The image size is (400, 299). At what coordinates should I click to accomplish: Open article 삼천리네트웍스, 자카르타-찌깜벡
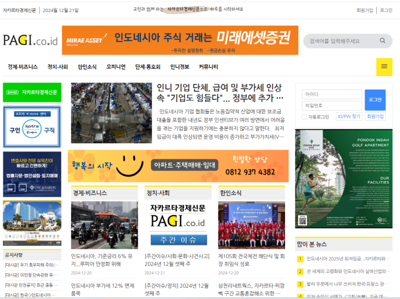coord(251,289)
